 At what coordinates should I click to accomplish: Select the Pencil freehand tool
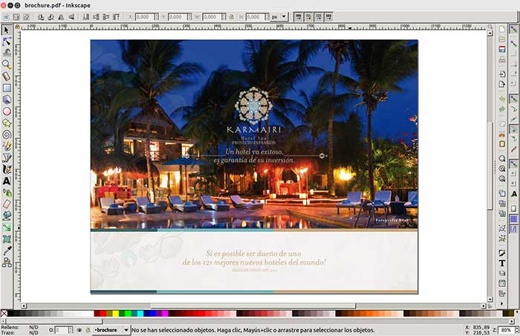[x=6, y=146]
